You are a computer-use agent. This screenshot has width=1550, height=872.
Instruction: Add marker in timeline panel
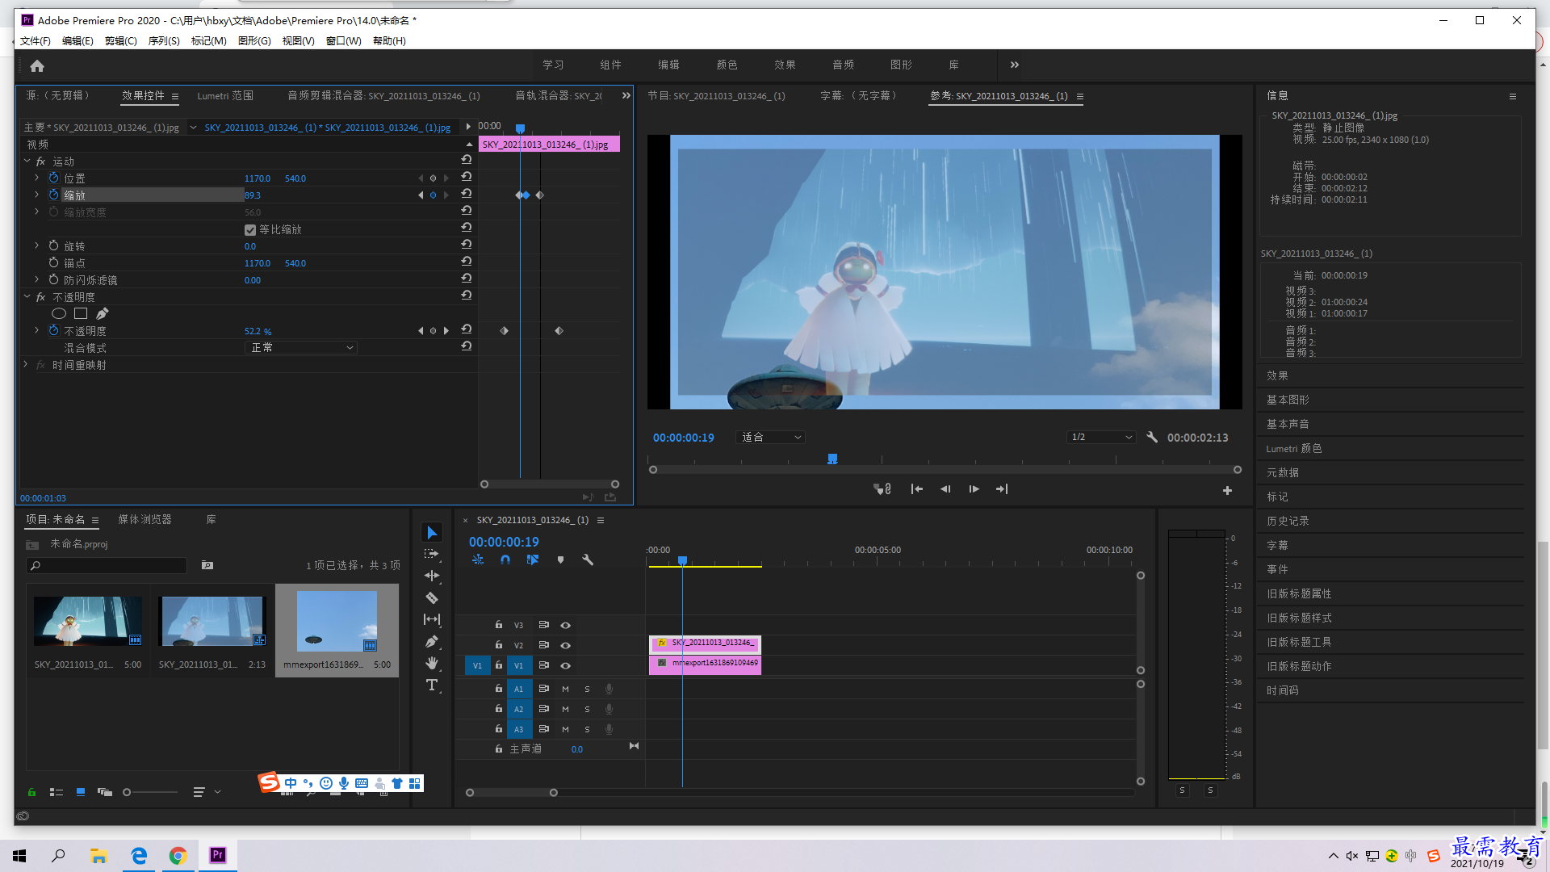(x=561, y=560)
